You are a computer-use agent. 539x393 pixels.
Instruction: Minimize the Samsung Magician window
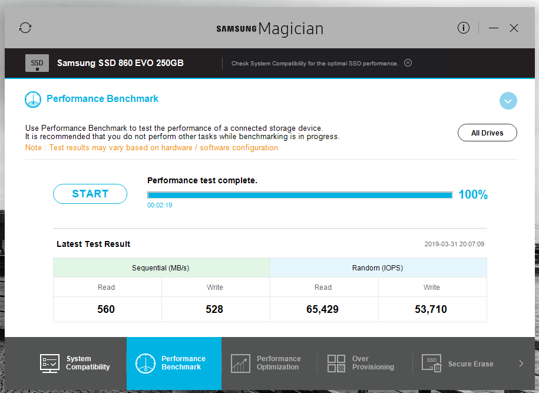pos(494,28)
